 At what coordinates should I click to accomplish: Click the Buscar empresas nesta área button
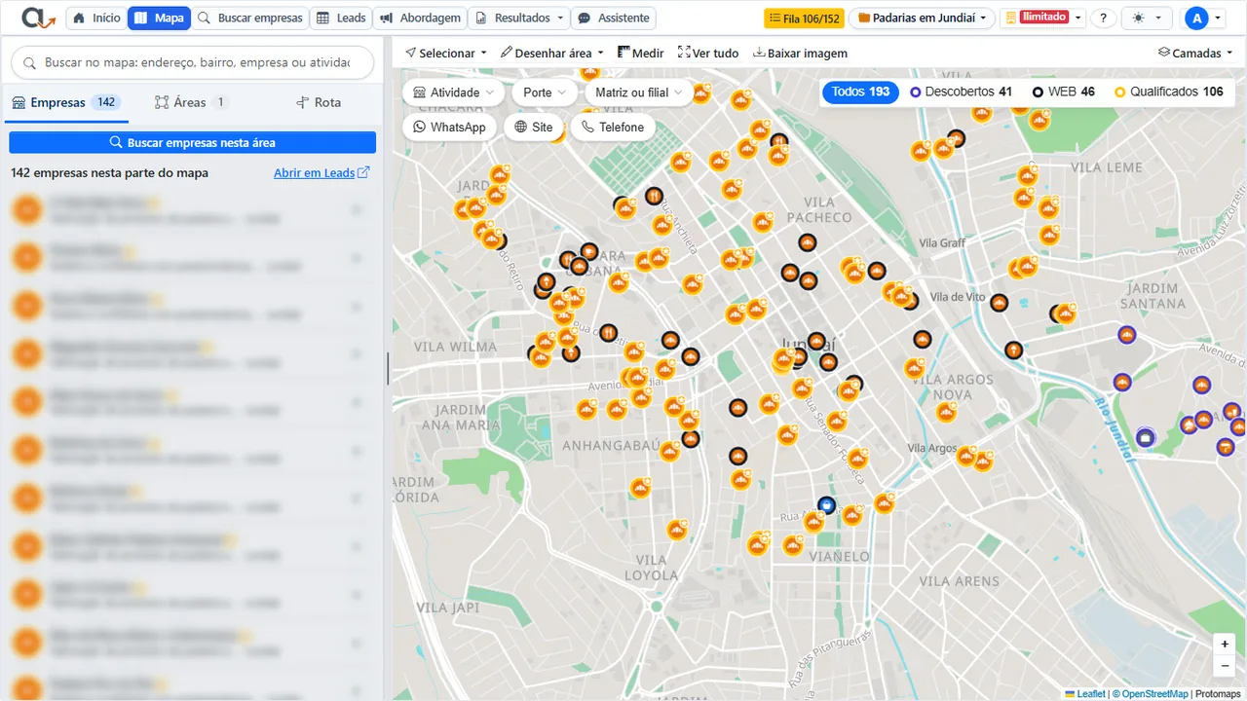(193, 142)
